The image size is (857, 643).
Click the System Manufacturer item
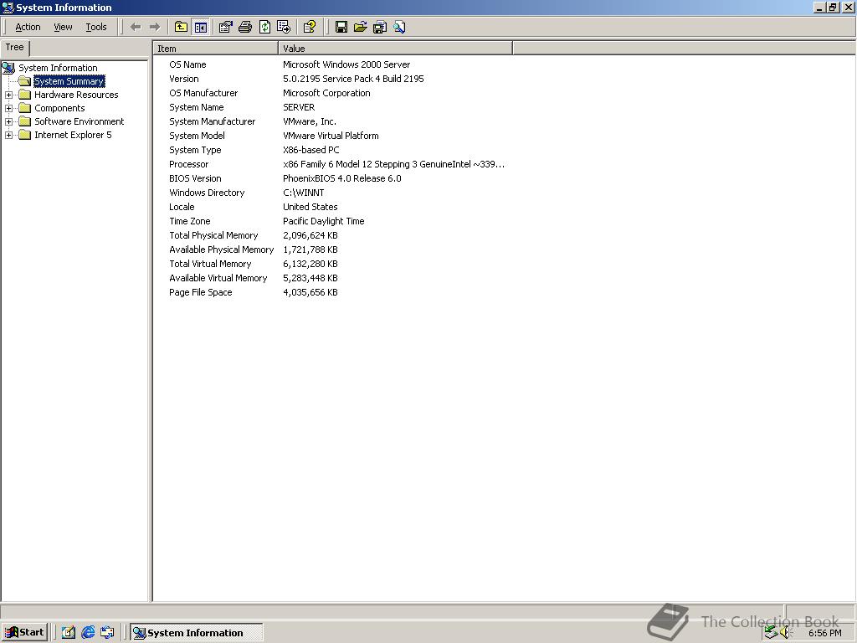click(x=212, y=121)
